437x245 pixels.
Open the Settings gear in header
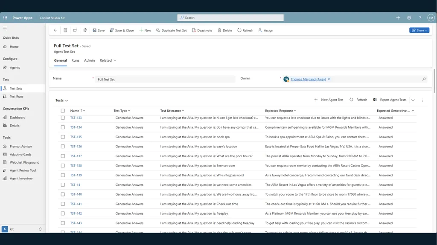pyautogui.click(x=409, y=17)
